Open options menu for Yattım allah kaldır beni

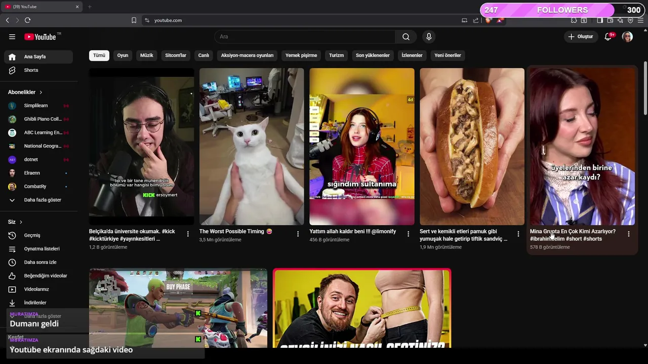click(x=408, y=234)
